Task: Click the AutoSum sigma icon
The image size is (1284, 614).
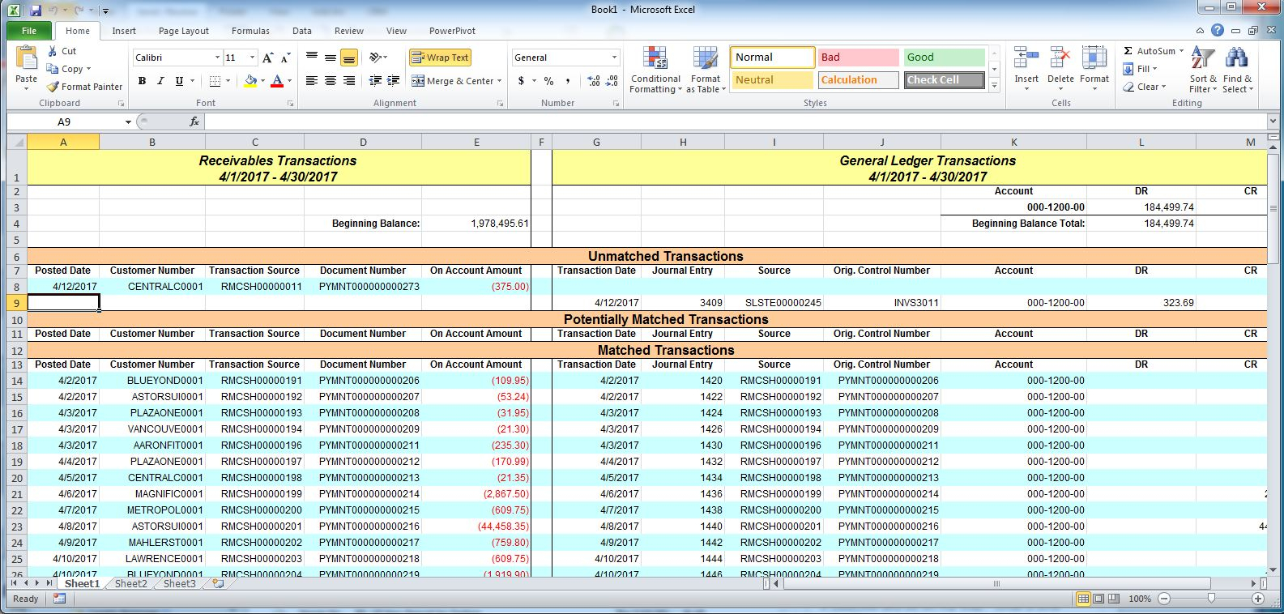Action: (1128, 51)
